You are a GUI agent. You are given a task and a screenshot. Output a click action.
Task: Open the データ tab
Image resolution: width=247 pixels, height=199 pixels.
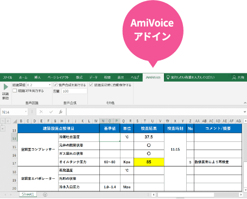click(93, 77)
